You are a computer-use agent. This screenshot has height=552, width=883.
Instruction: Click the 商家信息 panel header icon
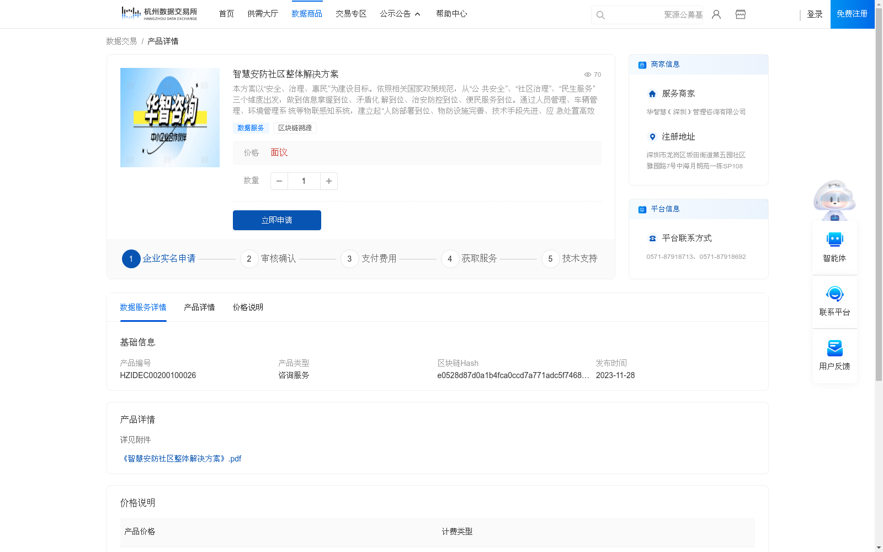click(x=642, y=65)
